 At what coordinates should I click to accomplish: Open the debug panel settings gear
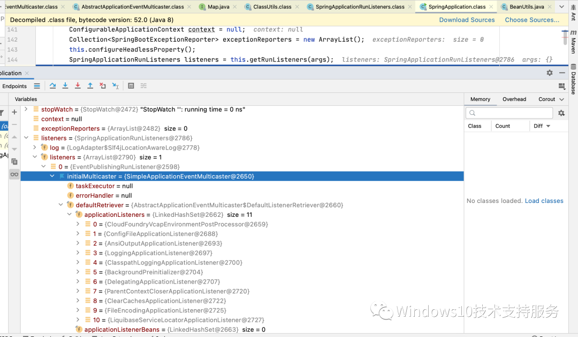pos(550,73)
